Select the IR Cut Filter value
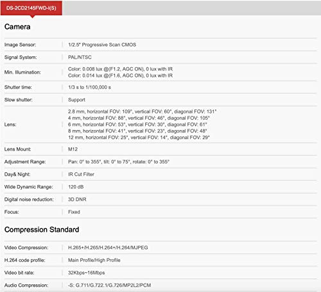This screenshot has width=321, height=292. 81,174
